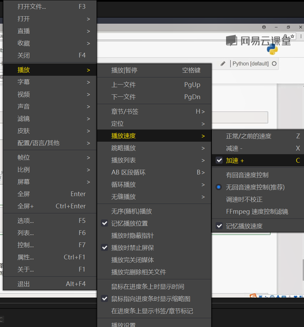Select 无回音速度控制(推荐) radio option
Image resolution: width=304 pixels, height=327 pixels.
coord(258,187)
